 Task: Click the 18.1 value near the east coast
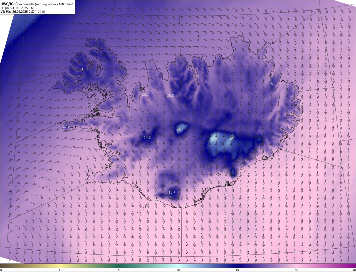272,84
